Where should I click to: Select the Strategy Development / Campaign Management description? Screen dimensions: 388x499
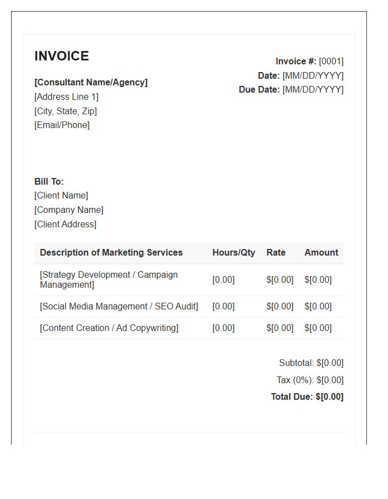pos(109,280)
